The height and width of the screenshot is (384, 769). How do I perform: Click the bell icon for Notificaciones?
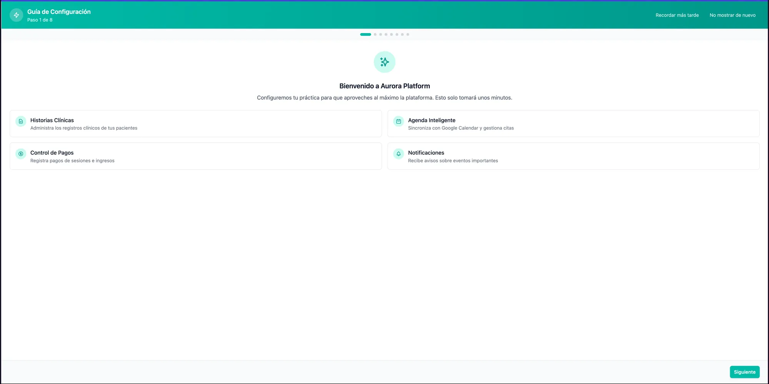pos(399,154)
